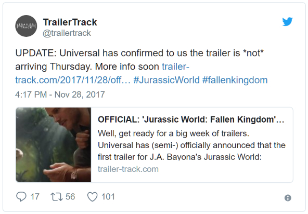Click the card description about trailers week
Image resolution: width=308 pixels, height=214 pixels.
[191, 145]
